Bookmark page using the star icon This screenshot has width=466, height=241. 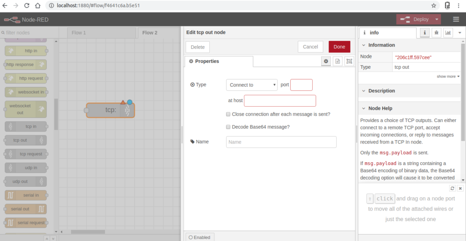[434, 5]
